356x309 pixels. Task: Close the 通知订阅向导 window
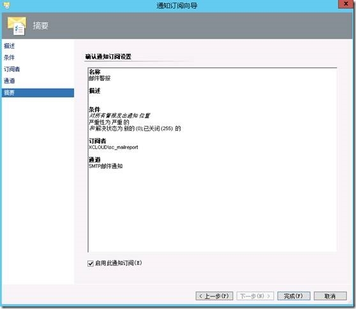tap(346, 4)
